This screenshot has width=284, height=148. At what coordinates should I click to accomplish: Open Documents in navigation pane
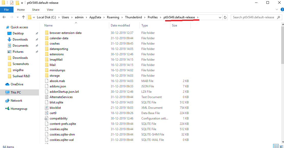coord(20,46)
